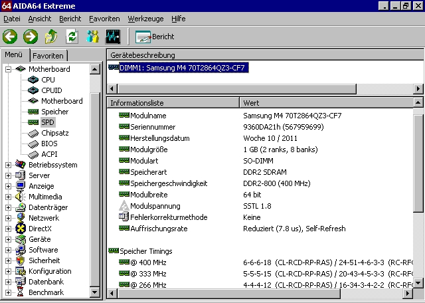Click the Netzwerk globe icon

point(21,218)
